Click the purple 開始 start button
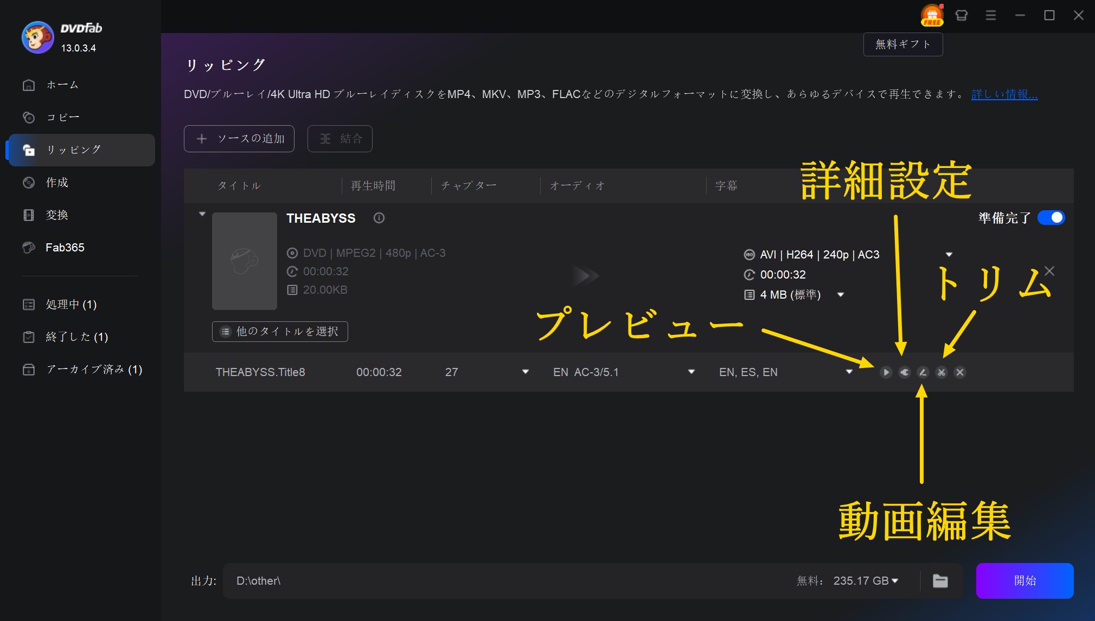The image size is (1095, 621). (x=1024, y=581)
